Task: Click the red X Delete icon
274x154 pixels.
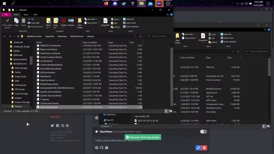Action: pos(64,21)
